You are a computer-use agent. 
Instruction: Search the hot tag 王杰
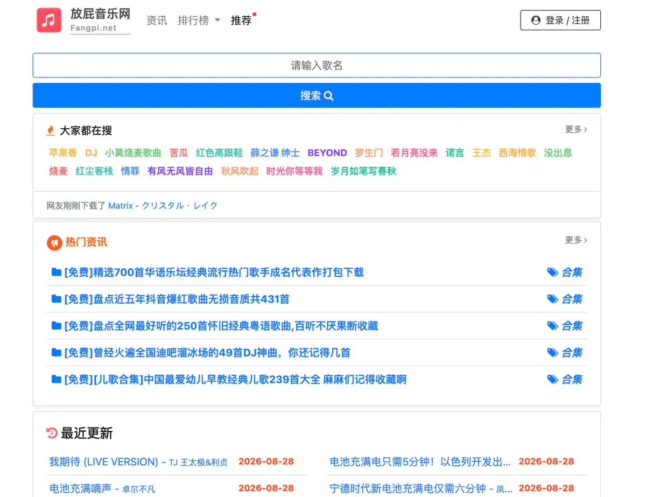coord(482,153)
